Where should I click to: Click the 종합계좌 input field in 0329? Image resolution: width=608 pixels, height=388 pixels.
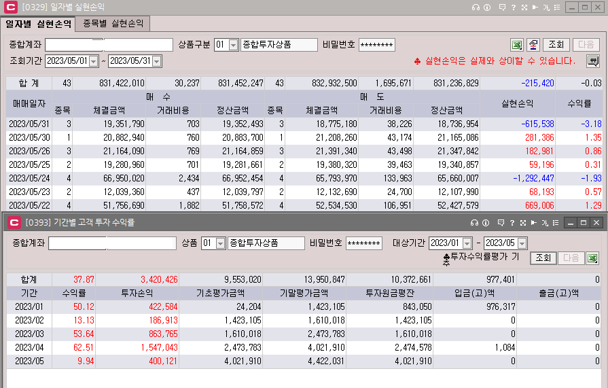(x=109, y=45)
